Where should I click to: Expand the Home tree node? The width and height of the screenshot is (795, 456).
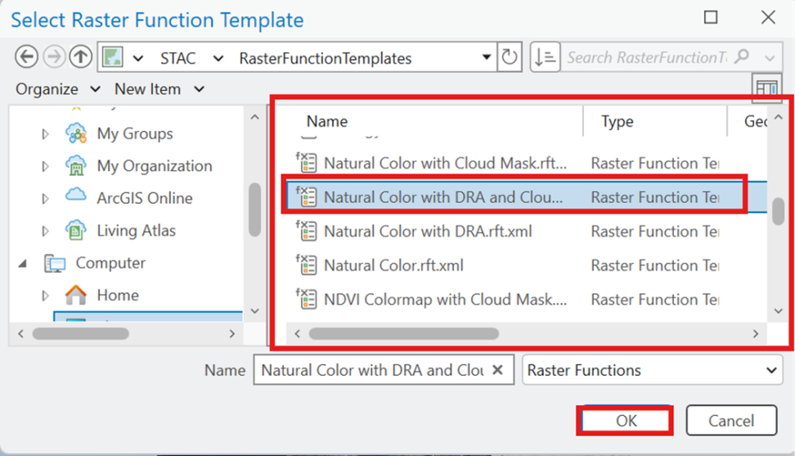(45, 296)
